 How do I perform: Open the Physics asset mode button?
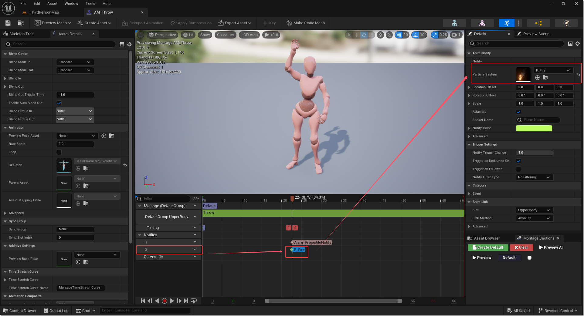566,23
